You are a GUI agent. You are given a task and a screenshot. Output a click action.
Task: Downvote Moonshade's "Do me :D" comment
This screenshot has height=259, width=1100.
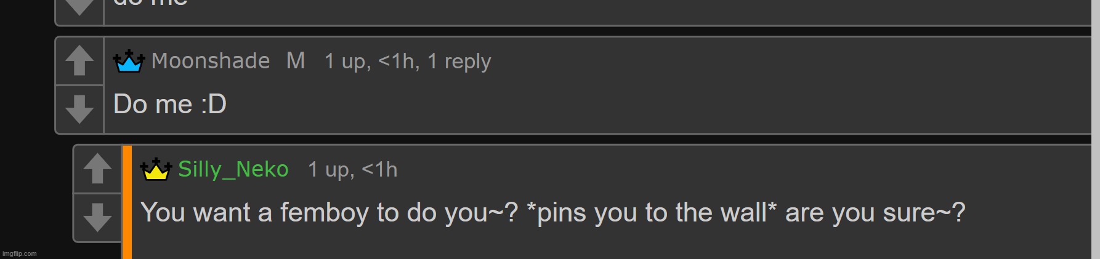tap(79, 110)
